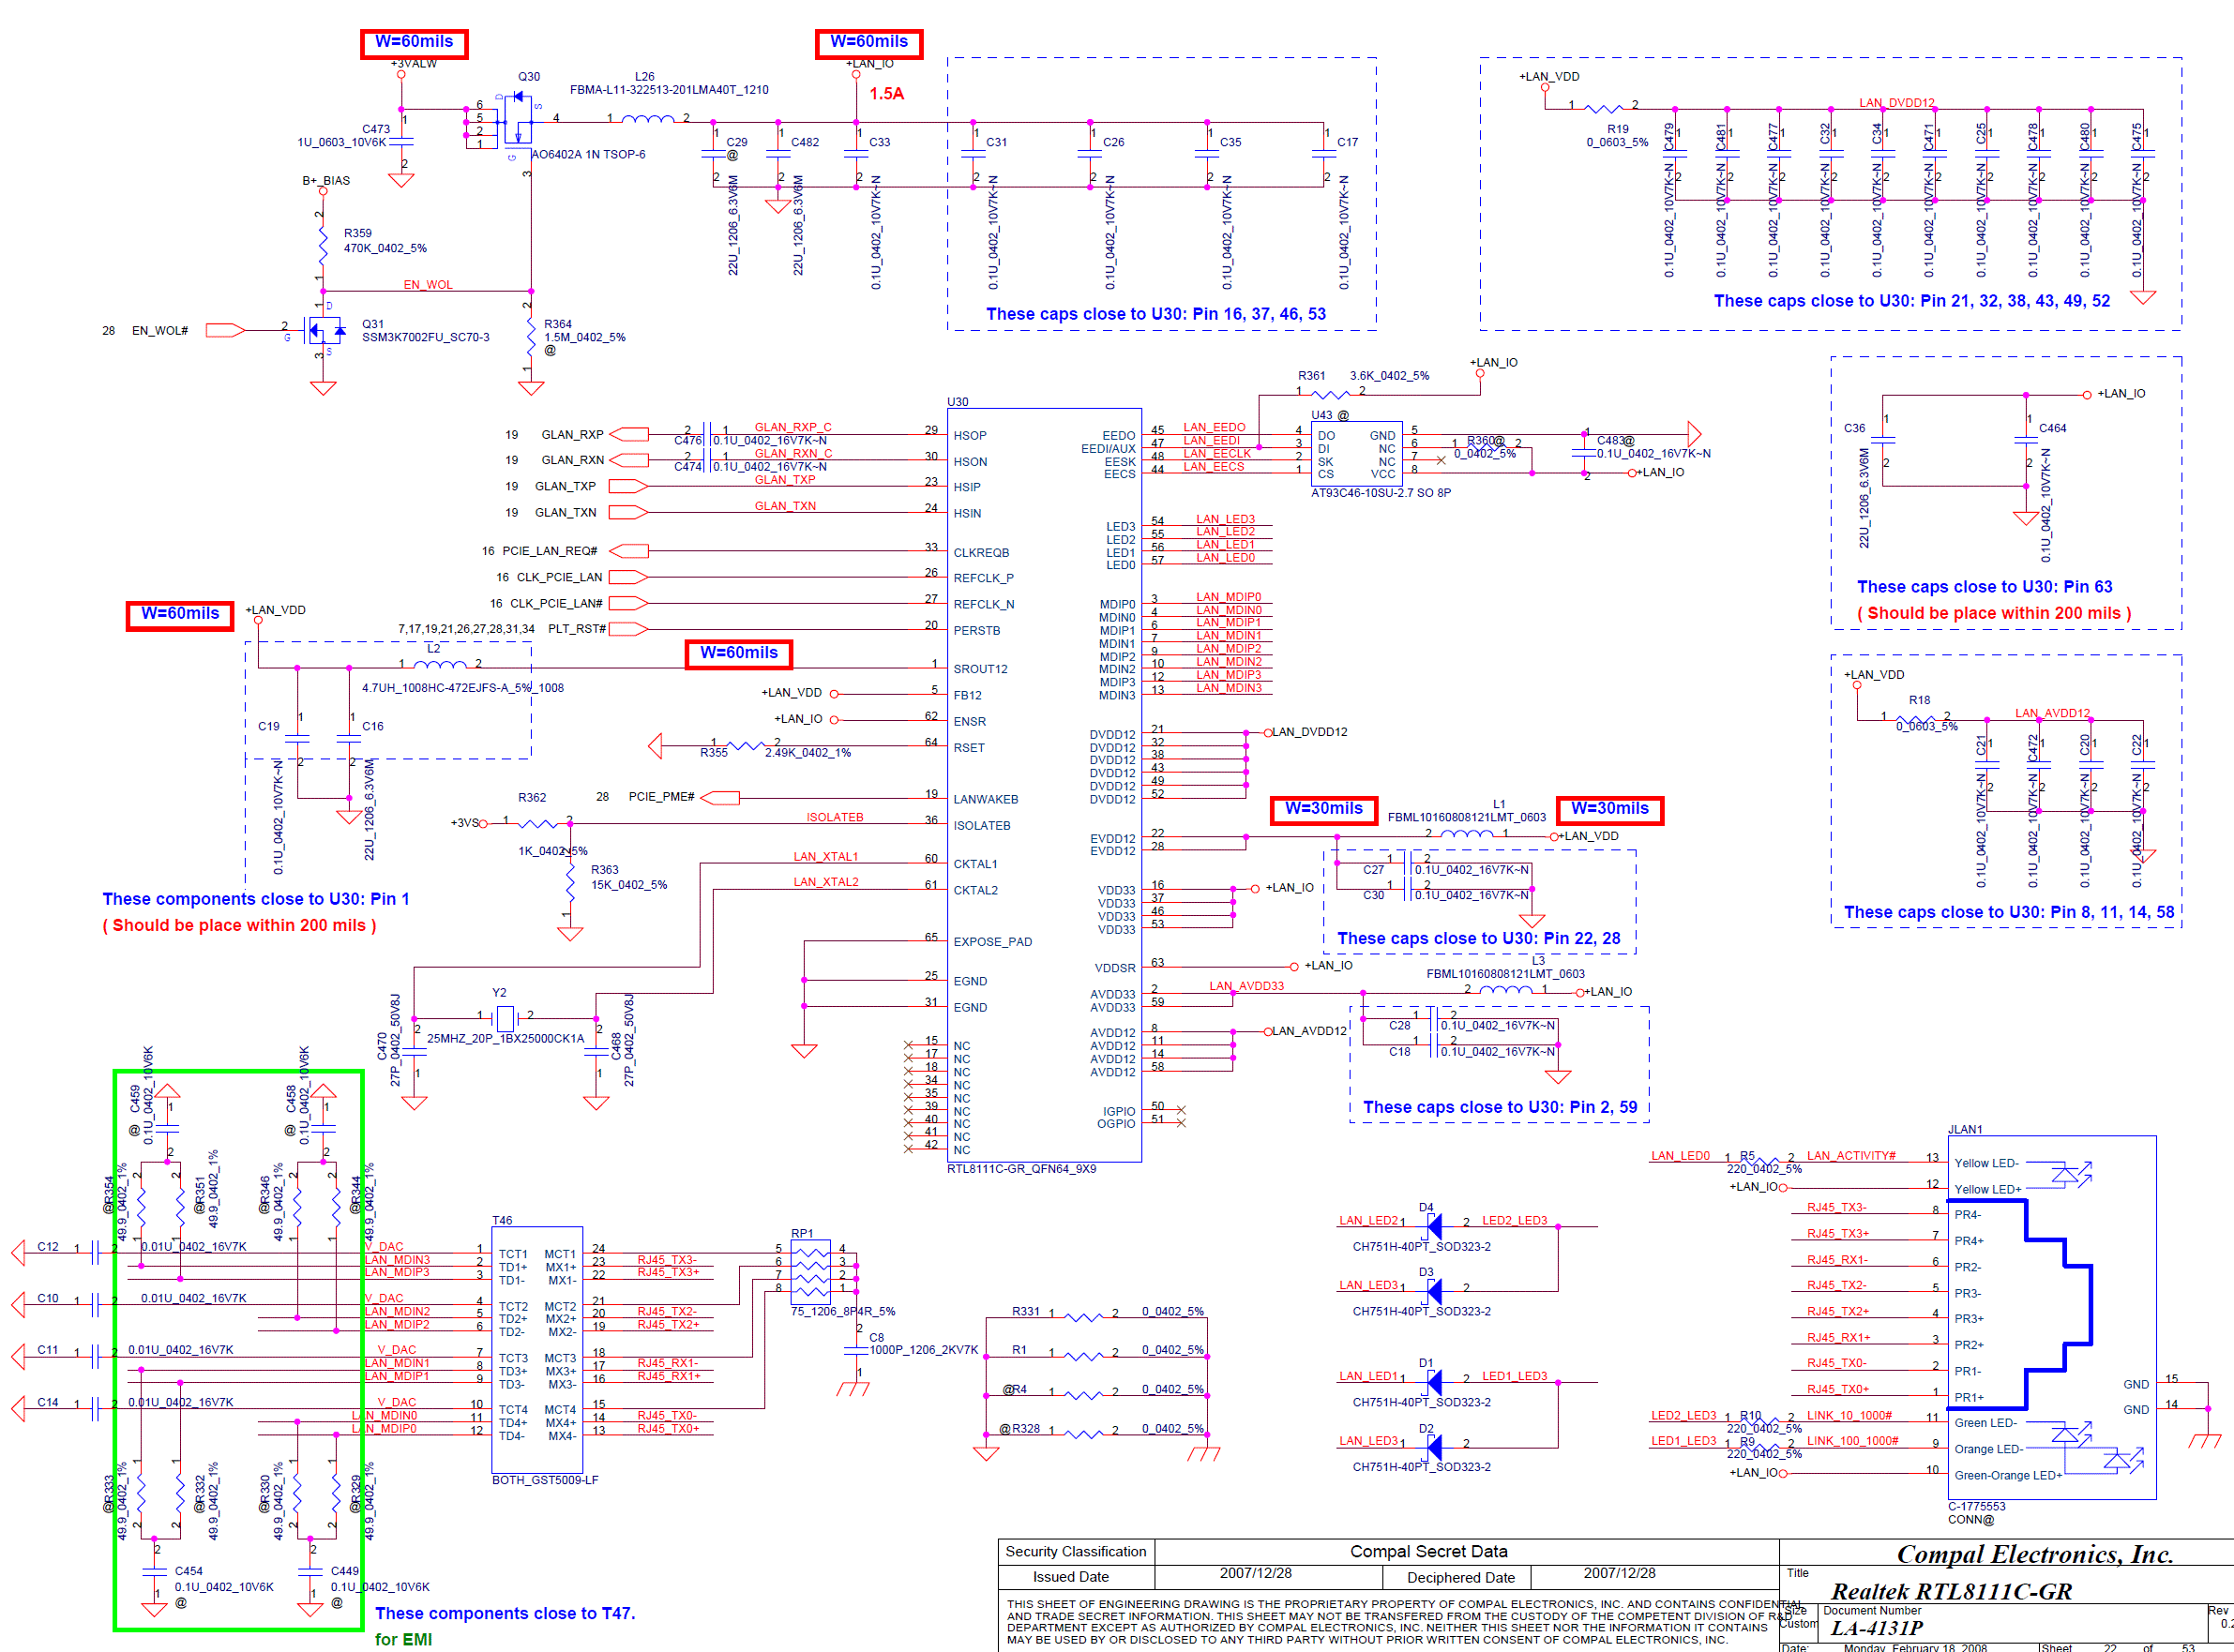Image resolution: width=2234 pixels, height=1652 pixels.
Task: Click the JLAN1 connector block
Action: pos(2051,1318)
